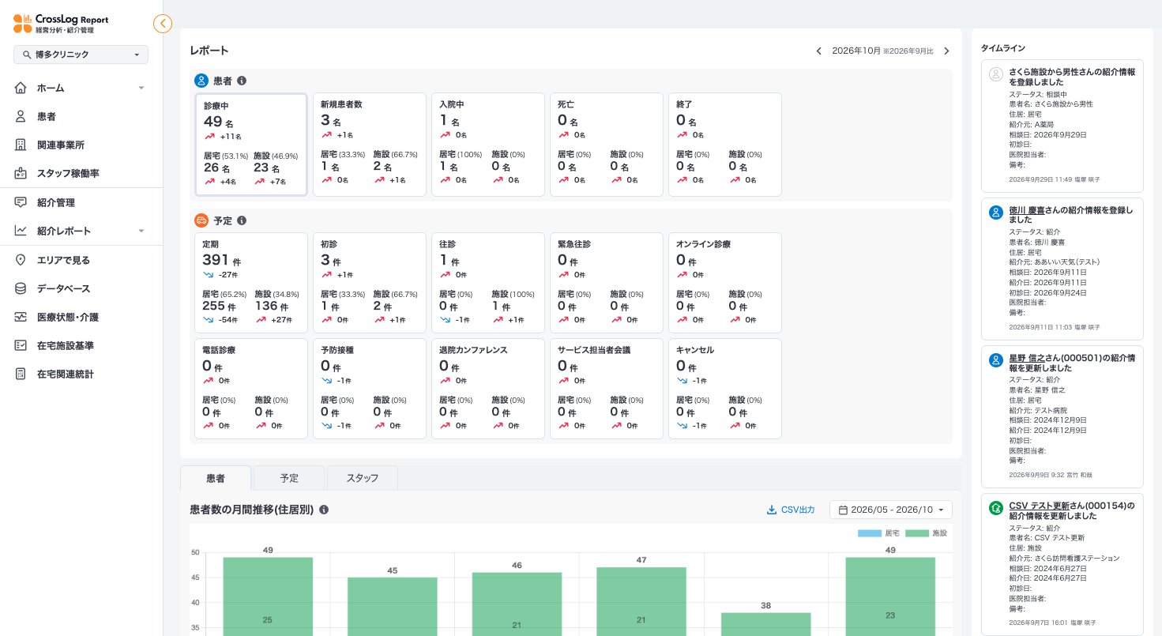Select the オンライン診療 card
This screenshot has width=1162, height=636.
[x=725, y=282]
